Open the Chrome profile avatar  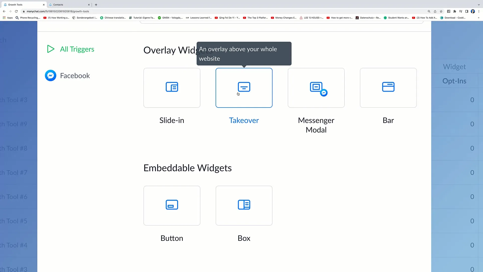473,11
